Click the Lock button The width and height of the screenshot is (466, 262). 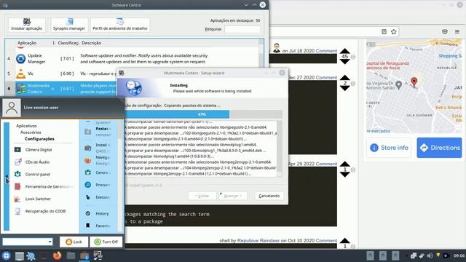coord(74,242)
